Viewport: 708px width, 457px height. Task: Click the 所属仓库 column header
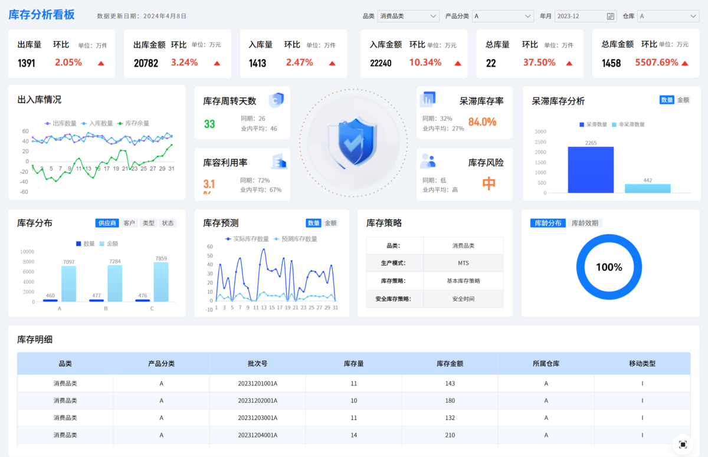tap(546, 364)
